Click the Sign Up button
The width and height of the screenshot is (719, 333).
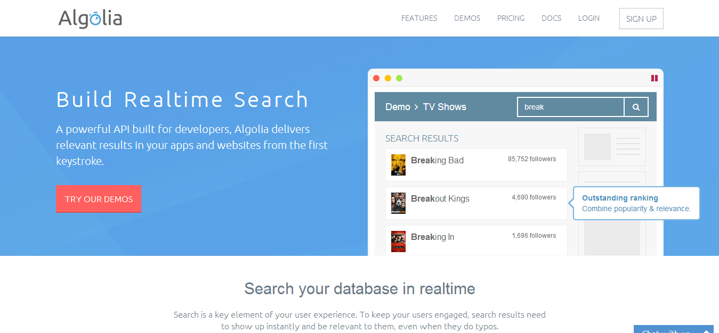(641, 19)
